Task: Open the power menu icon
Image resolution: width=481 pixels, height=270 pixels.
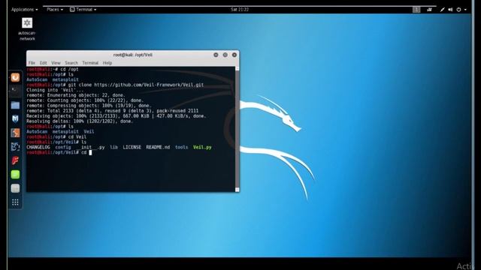Action: [x=458, y=10]
